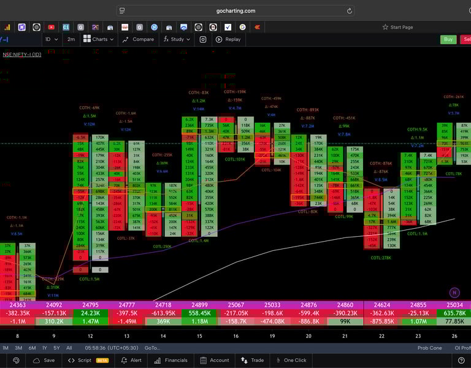Viewport: 471px width, 368px height.
Task: Click the red Sell button
Action: coord(466,39)
